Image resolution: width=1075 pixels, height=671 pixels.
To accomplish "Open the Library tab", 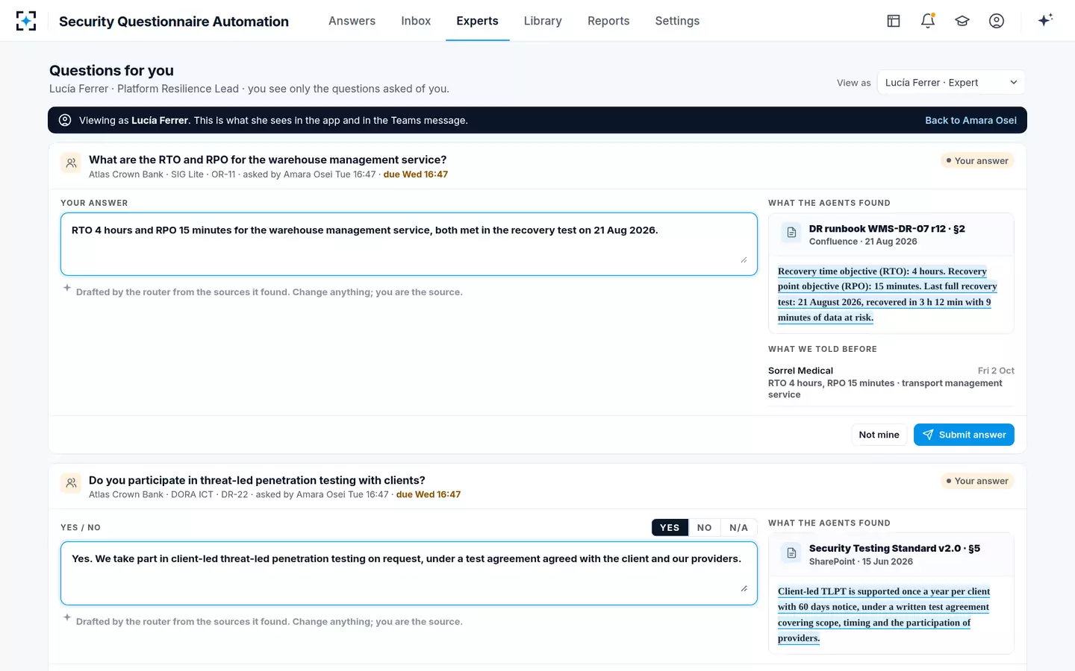I will coord(543,21).
